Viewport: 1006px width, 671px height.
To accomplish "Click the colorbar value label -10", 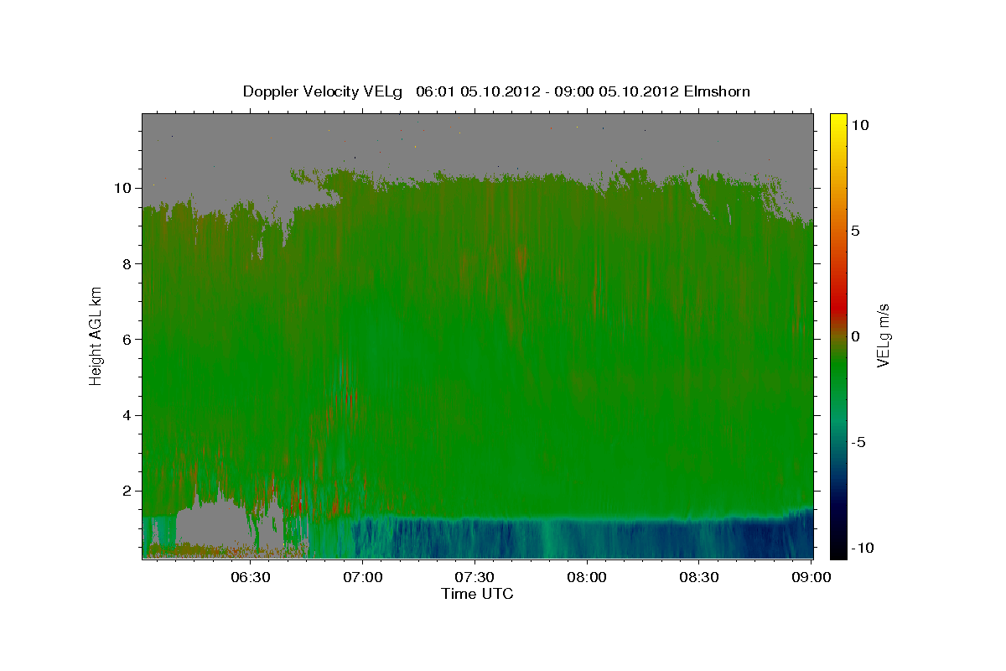I will click(861, 548).
